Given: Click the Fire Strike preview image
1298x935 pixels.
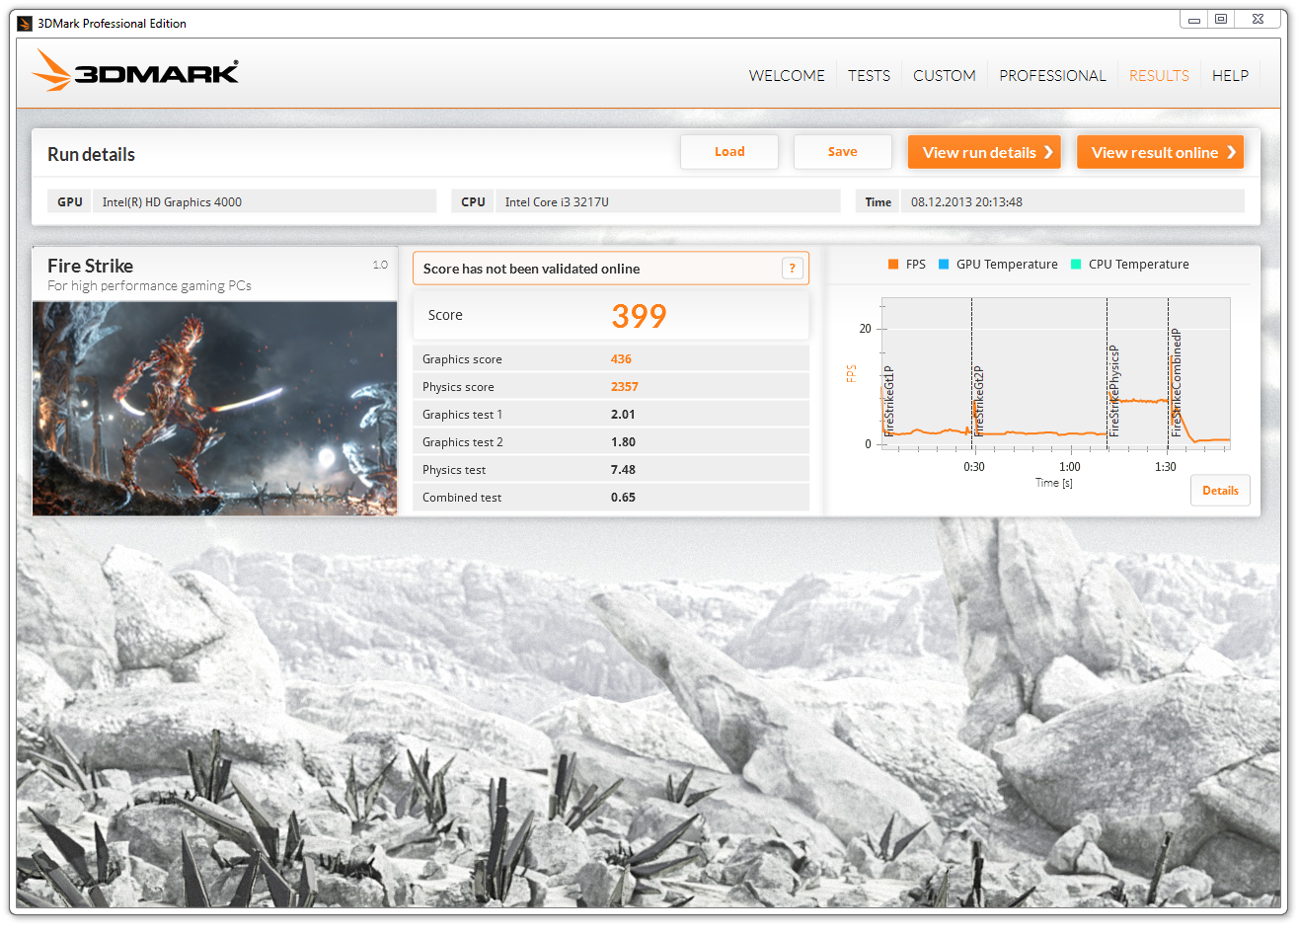Looking at the screenshot, I should (215, 409).
